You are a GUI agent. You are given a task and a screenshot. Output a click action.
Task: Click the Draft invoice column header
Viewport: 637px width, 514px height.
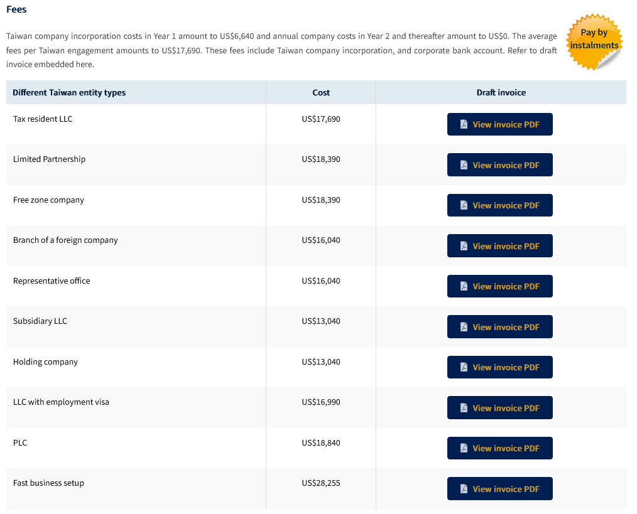coord(501,92)
